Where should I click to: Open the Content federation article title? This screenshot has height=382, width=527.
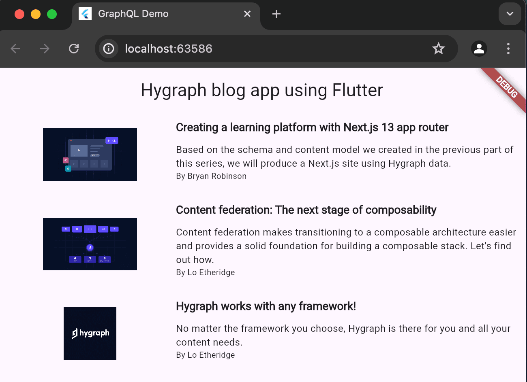point(306,210)
